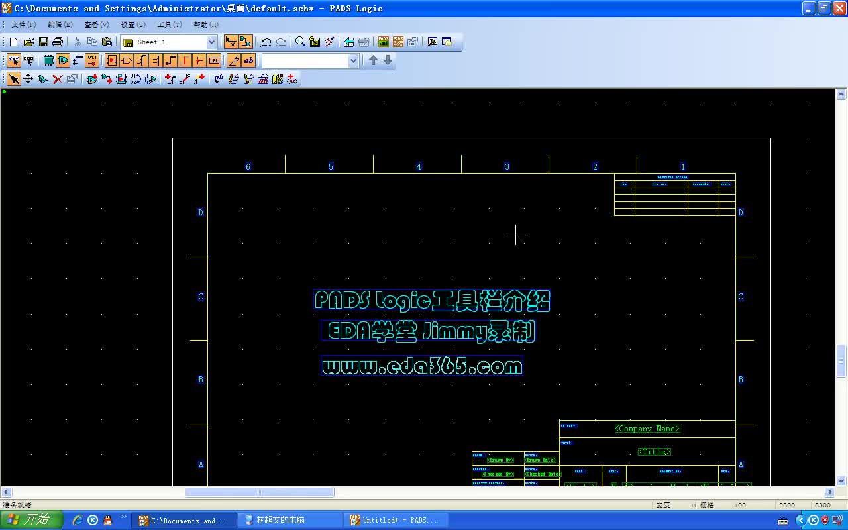Create a new schematic file
This screenshot has width=848, height=530.
[x=14, y=42]
